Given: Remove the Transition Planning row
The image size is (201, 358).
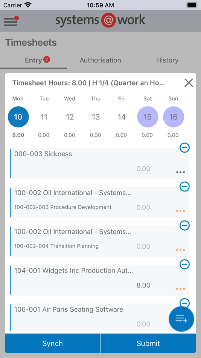Looking at the screenshot, I should click(184, 225).
